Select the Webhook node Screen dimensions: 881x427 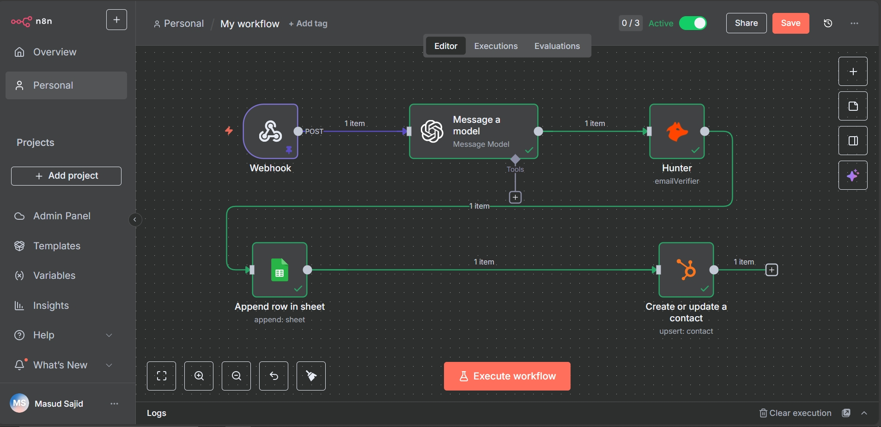(x=271, y=132)
